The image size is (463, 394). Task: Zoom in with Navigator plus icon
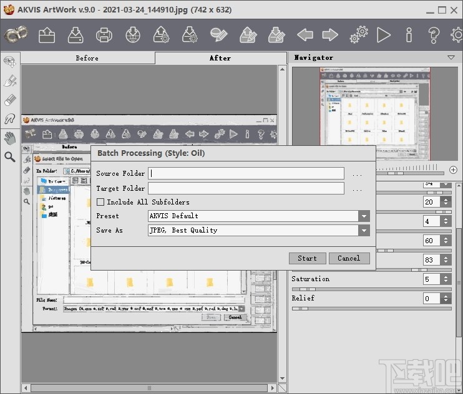[x=453, y=170]
